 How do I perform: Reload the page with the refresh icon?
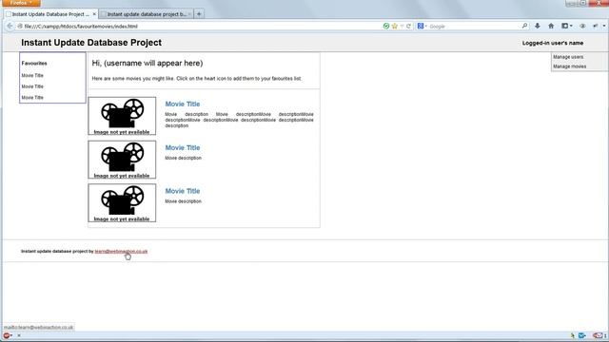pos(408,27)
